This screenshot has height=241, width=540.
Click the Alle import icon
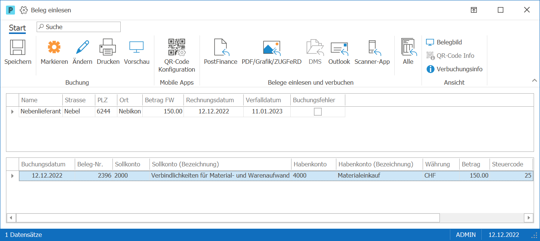click(x=408, y=47)
